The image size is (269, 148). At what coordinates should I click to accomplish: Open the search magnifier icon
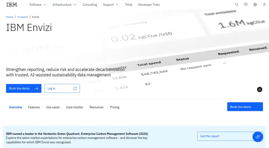tap(237, 4)
